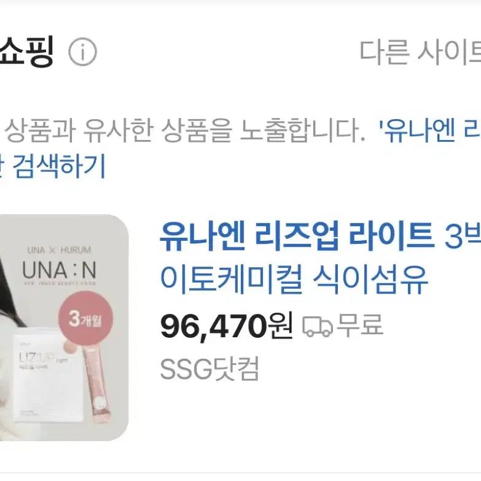Screen dimensions: 481x481
Task: Click the 쇼핑 section heading
Action: [27, 51]
